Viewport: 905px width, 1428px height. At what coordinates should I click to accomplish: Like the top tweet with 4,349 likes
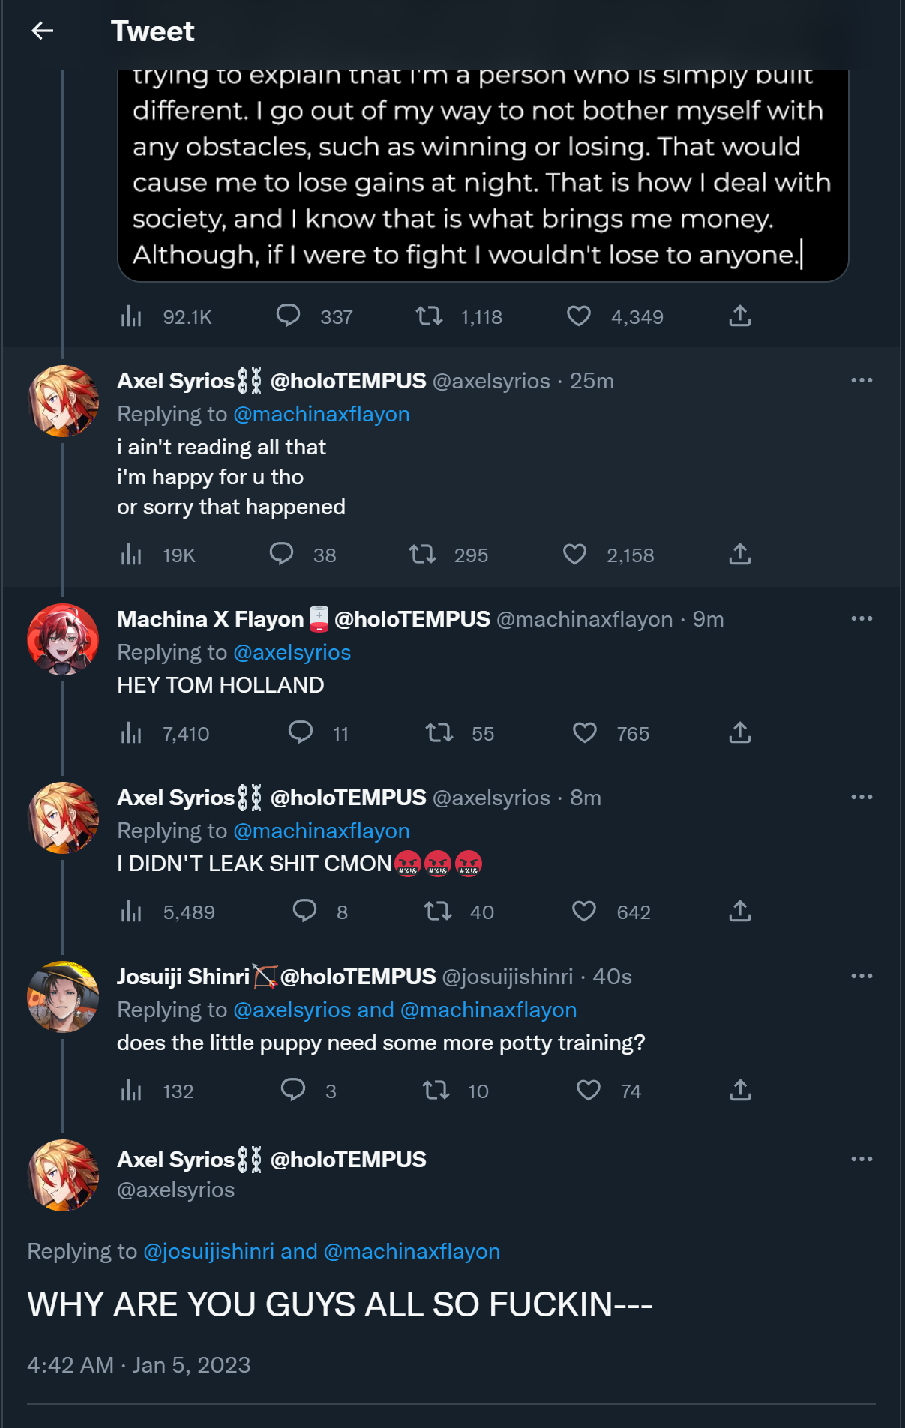(x=578, y=316)
